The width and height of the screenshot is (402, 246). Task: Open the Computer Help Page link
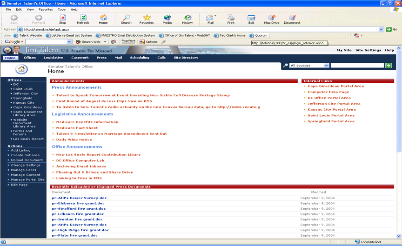(x=328, y=92)
